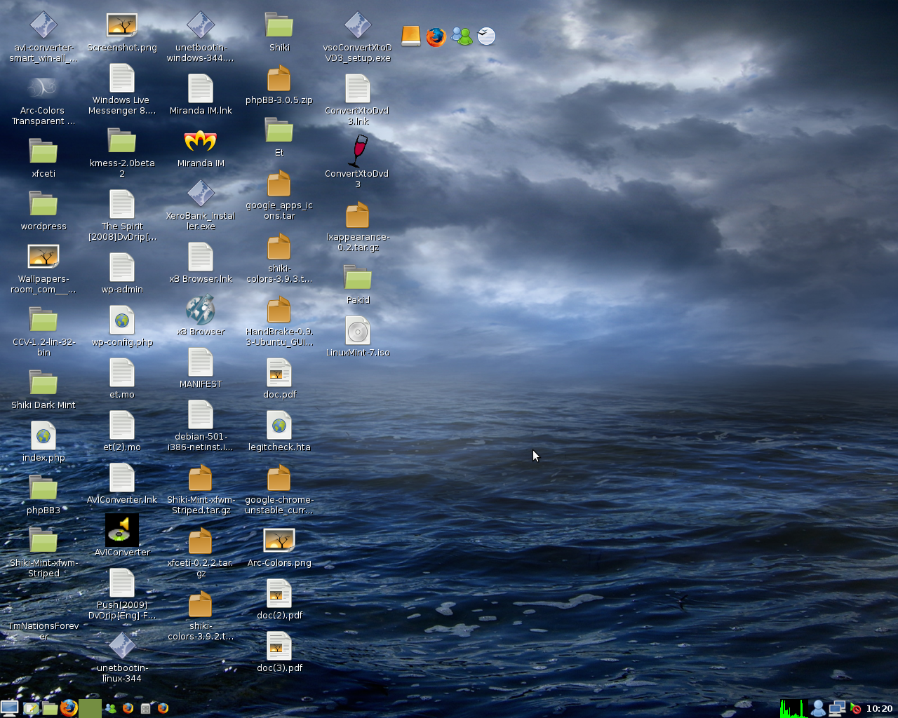Select the debian-501-i386-netinst image file
The image size is (898, 718).
click(x=201, y=414)
